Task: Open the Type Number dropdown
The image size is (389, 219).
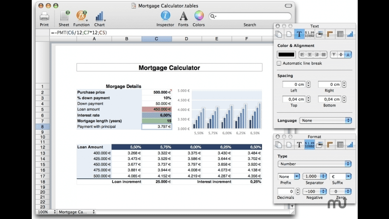Action: pyautogui.click(x=315, y=164)
